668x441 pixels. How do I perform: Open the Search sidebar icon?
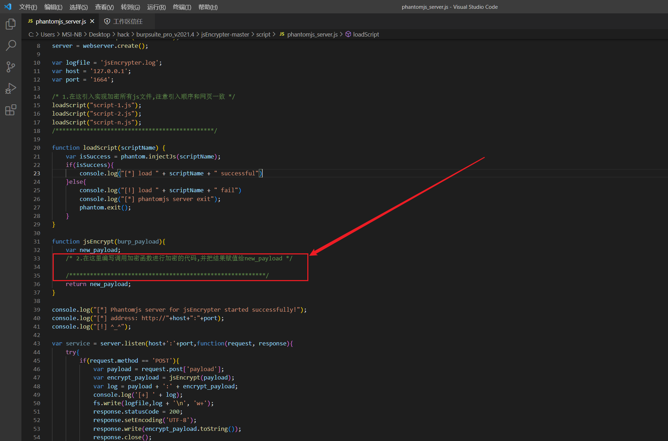click(x=11, y=45)
